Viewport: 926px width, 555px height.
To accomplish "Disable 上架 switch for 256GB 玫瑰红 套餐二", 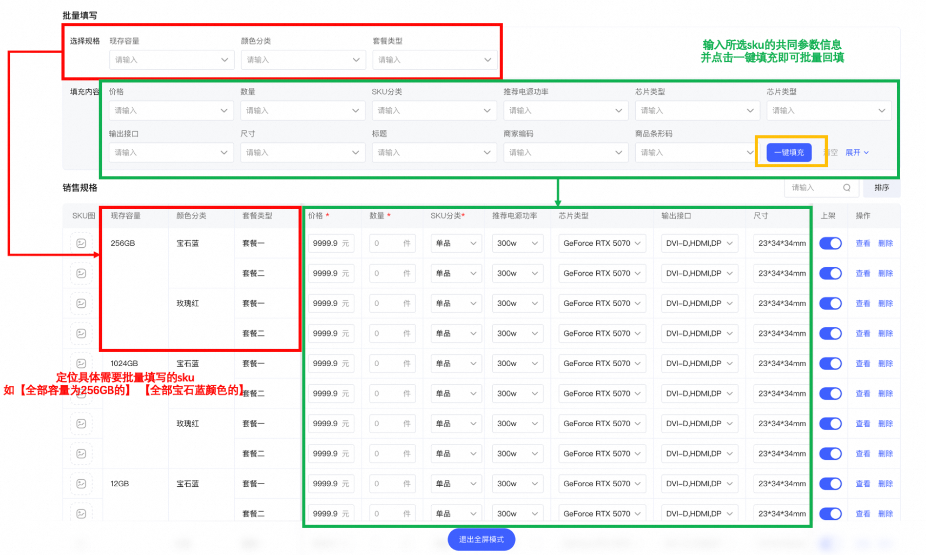I will 830,334.
